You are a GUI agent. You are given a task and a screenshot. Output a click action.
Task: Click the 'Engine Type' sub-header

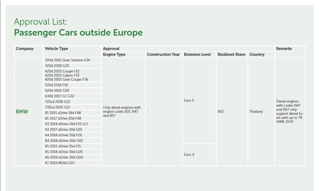114,54
